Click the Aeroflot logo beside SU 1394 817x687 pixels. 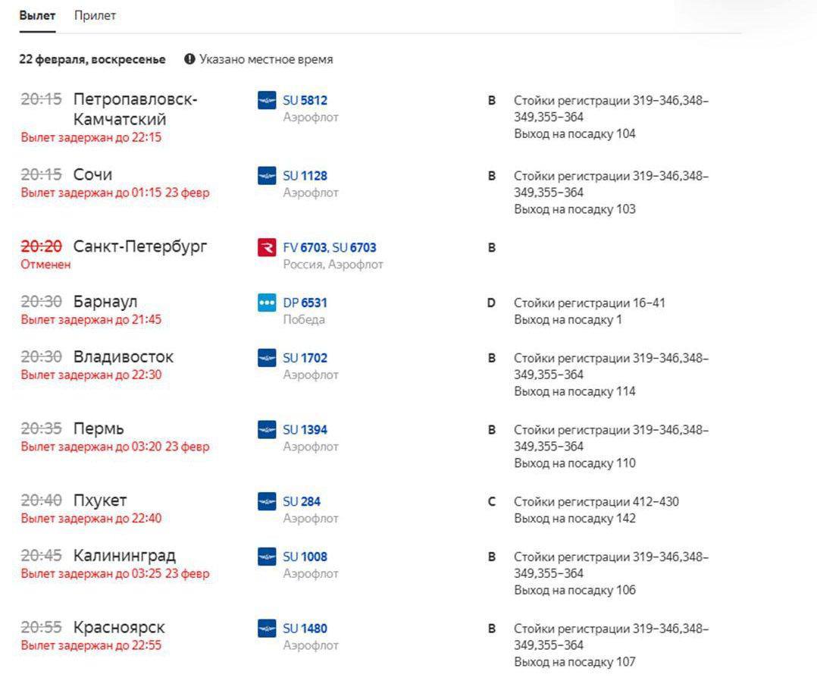(x=267, y=430)
